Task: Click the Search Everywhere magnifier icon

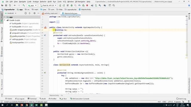Action: pyautogui.click(x=114, y=5)
